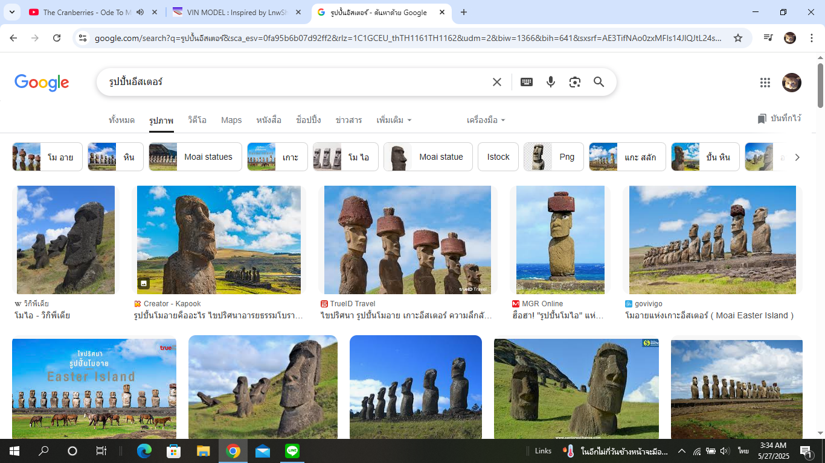Viewport: 825px width, 463px height.
Task: Mute the Cranberries tab audio
Action: click(140, 12)
